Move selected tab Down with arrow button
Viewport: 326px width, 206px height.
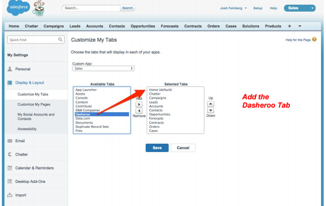(x=210, y=110)
